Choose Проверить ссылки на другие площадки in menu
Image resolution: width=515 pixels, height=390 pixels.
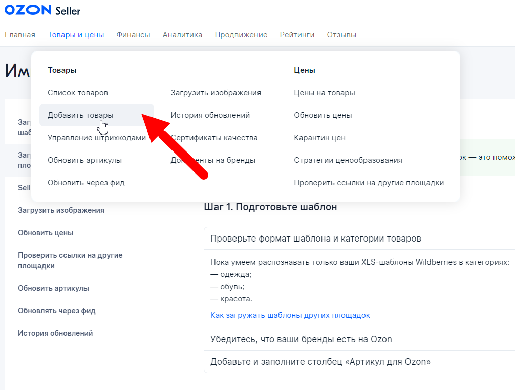click(x=369, y=183)
